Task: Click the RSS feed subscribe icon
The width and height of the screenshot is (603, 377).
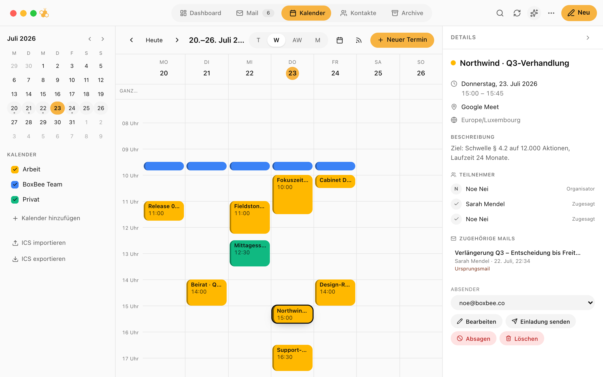Action: point(359,40)
